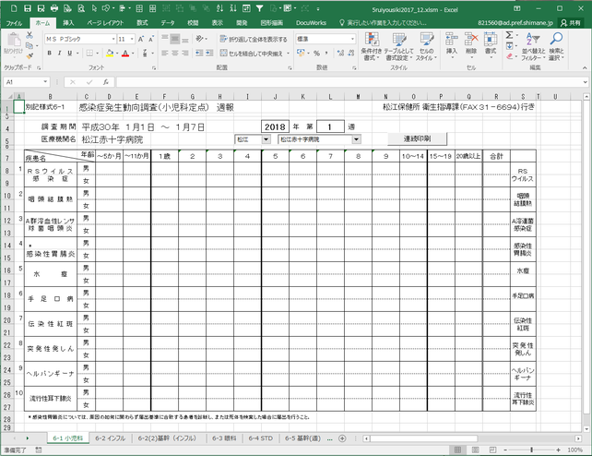Toggle middle vertical alignment

pyautogui.click(x=175, y=39)
